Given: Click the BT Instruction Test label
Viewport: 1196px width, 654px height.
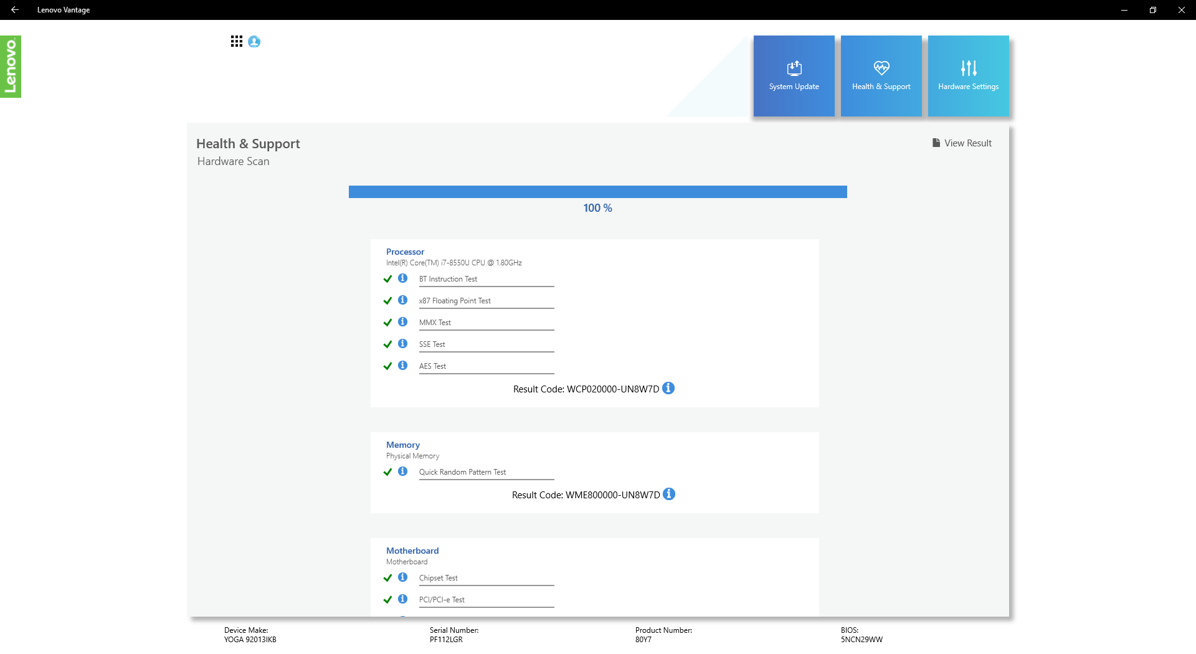Looking at the screenshot, I should click(448, 279).
